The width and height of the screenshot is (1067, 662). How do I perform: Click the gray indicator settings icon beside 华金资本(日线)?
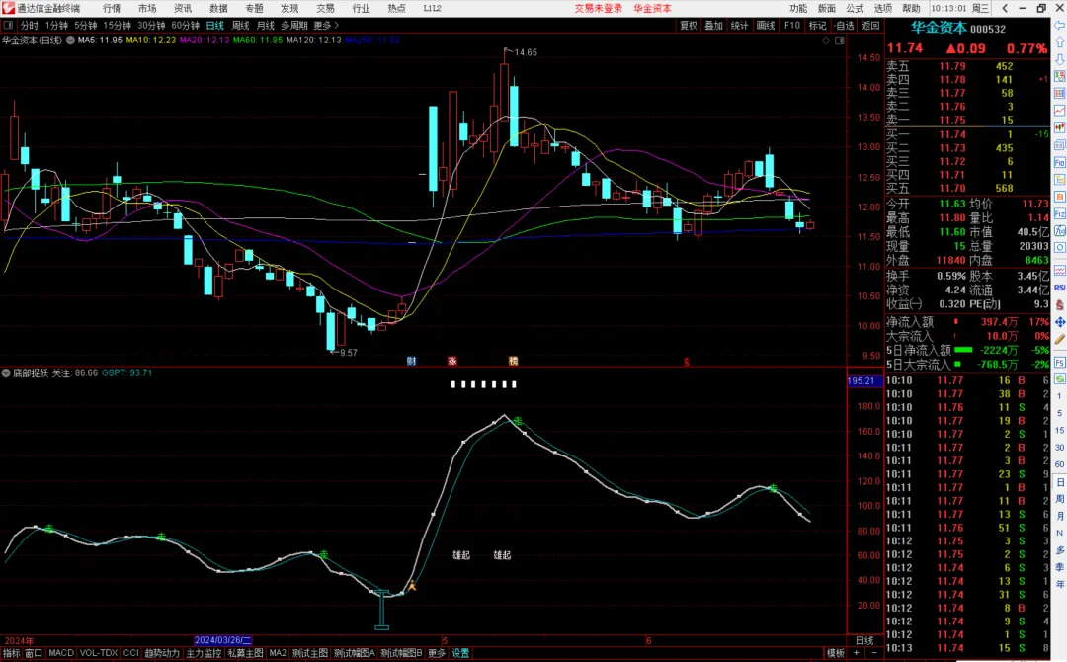click(x=70, y=41)
